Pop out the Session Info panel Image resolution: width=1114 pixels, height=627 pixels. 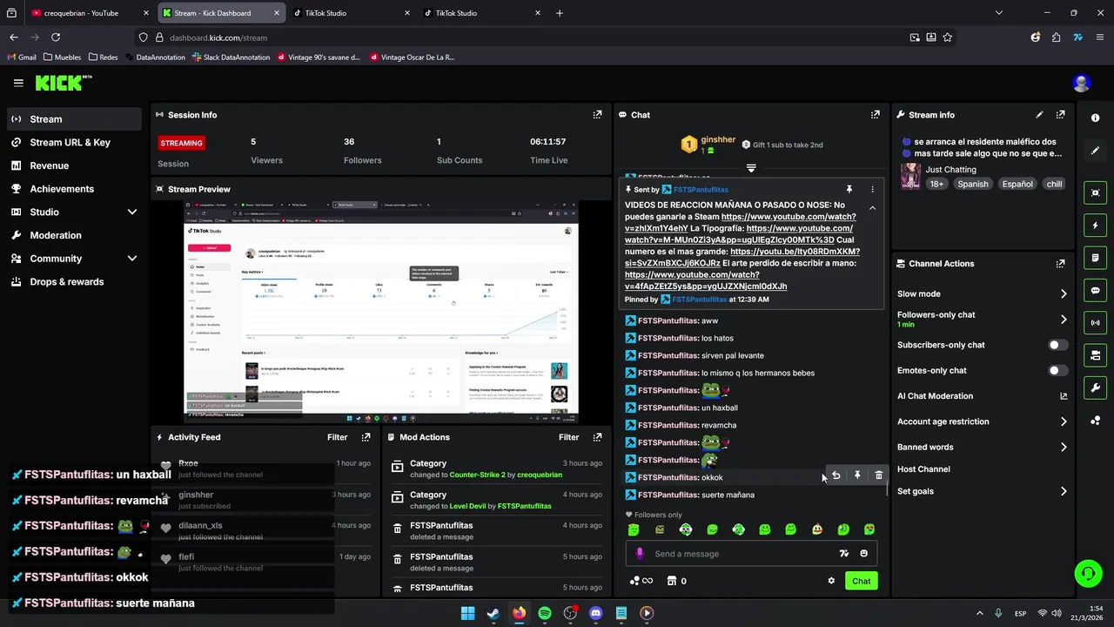[597, 115]
